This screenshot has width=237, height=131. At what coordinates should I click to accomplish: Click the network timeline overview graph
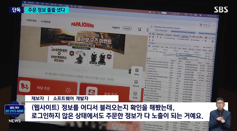[x=180, y=54]
